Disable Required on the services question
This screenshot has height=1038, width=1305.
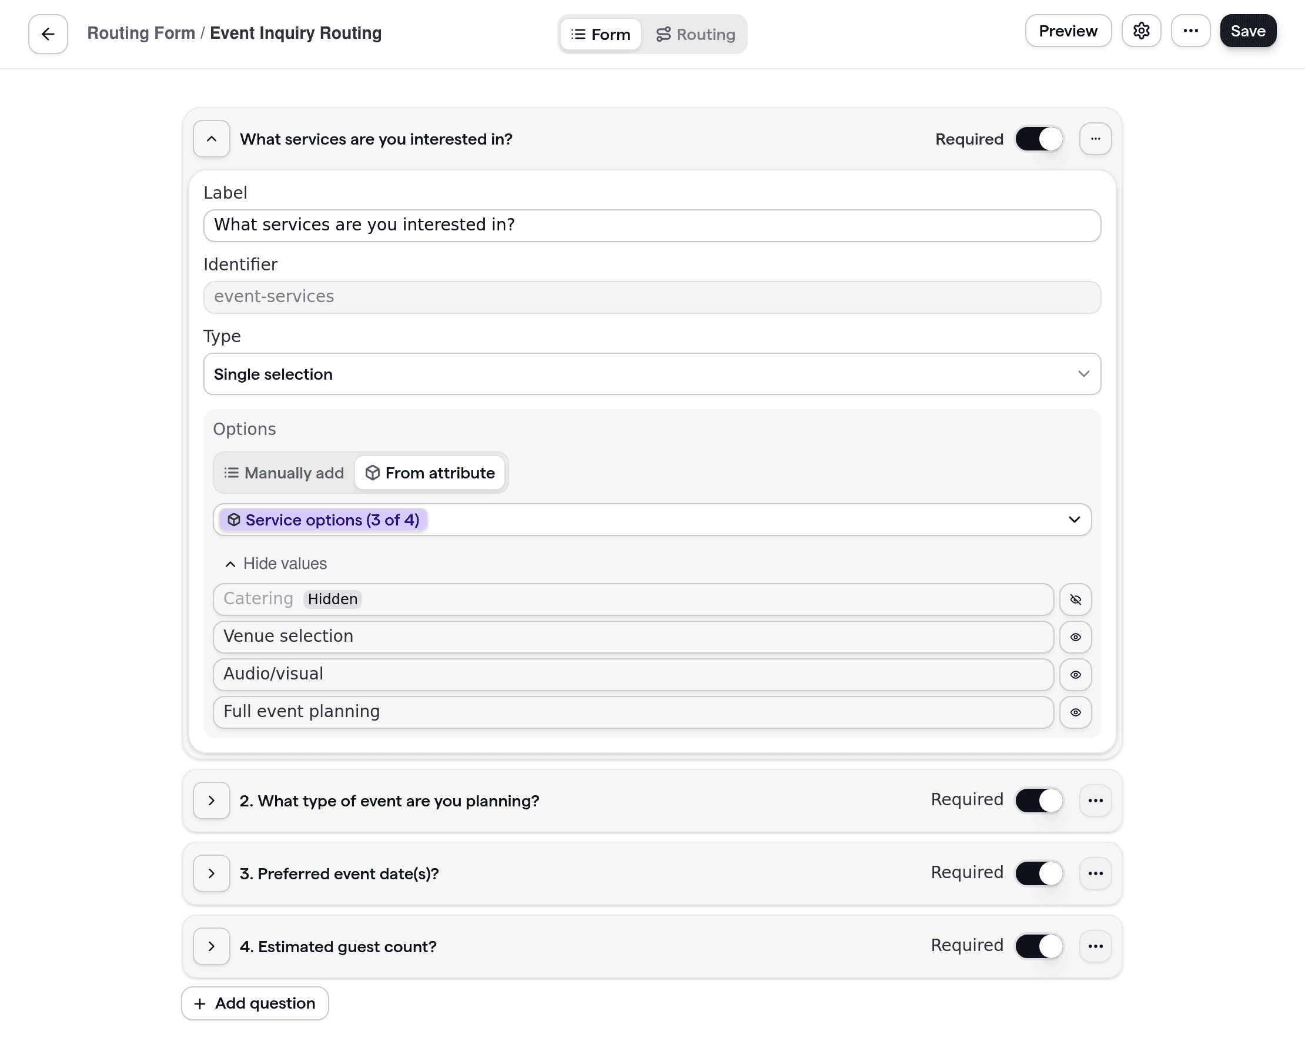1039,139
